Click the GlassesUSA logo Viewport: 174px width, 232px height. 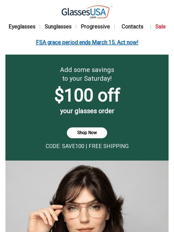82,12
